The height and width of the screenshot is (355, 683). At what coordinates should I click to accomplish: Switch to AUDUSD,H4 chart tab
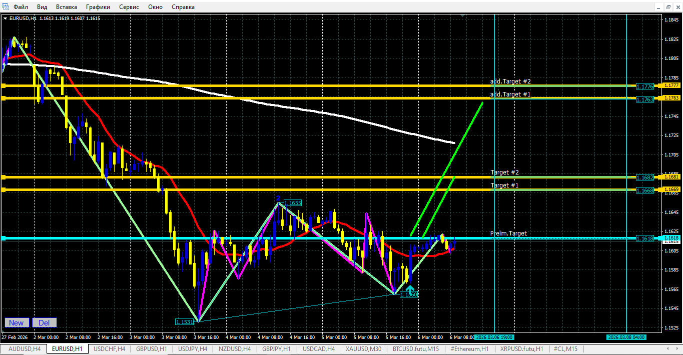pos(25,349)
